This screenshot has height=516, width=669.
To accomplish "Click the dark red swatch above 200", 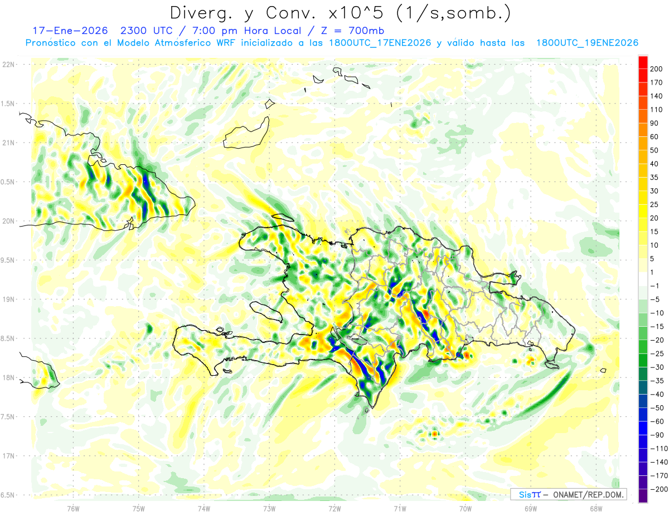I will coord(643,62).
